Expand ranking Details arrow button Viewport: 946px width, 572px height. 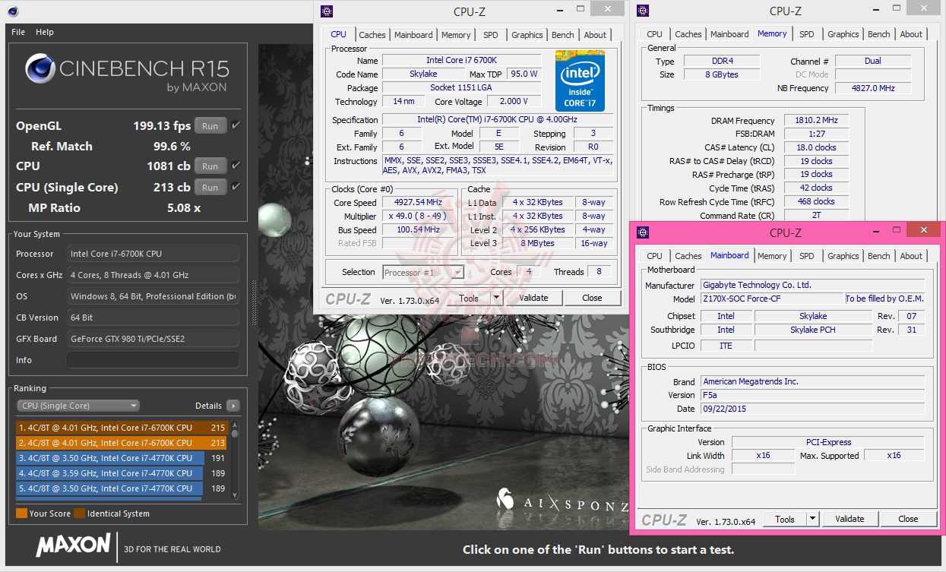pos(233,406)
